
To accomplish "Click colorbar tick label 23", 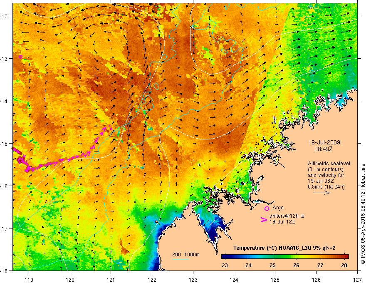I will click(x=225, y=265).
